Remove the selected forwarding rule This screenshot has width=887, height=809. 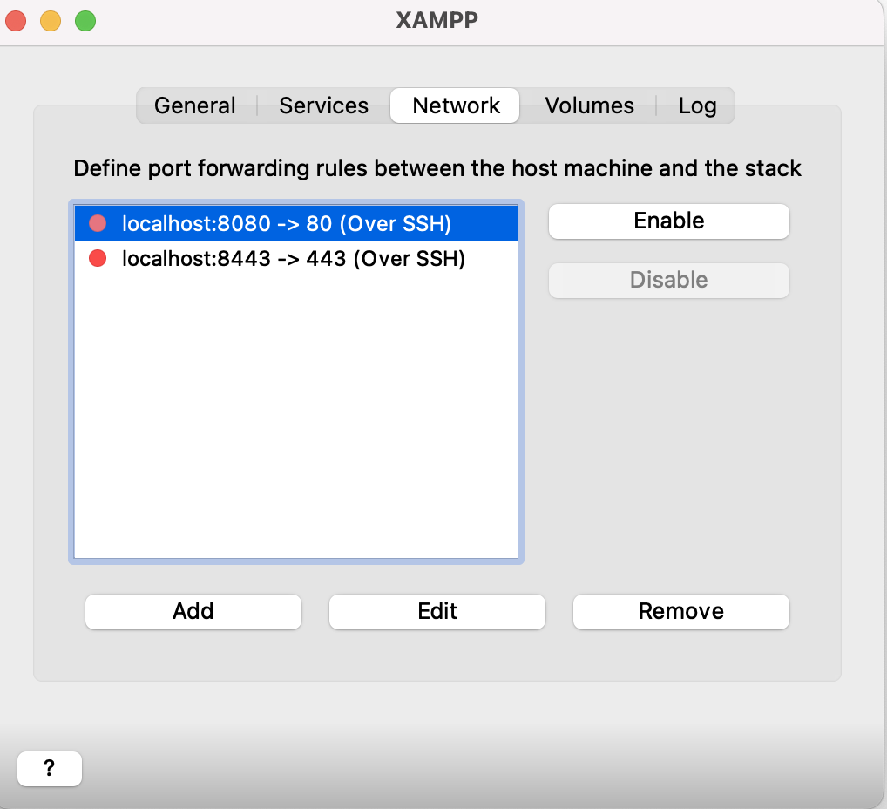(681, 611)
